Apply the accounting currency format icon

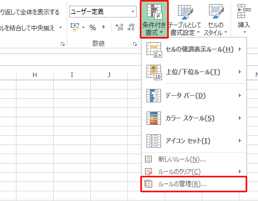[75, 27]
